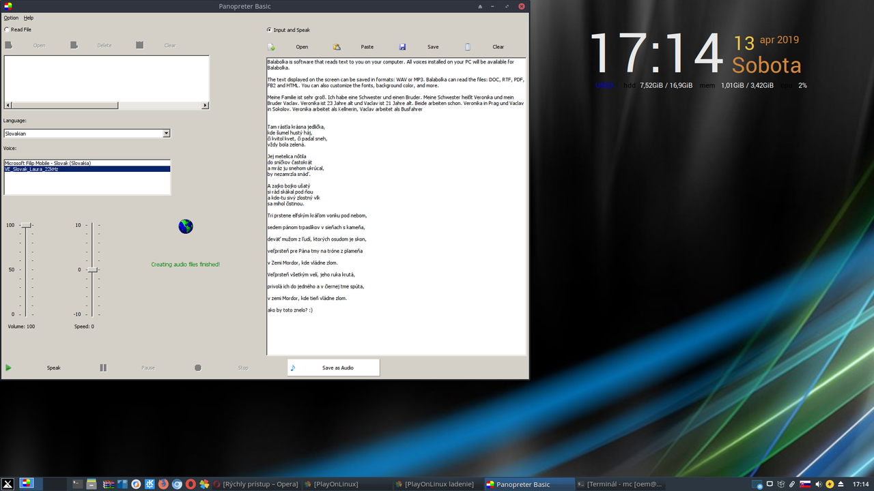Click the Volume slider handle
874x491 pixels.
click(x=26, y=225)
